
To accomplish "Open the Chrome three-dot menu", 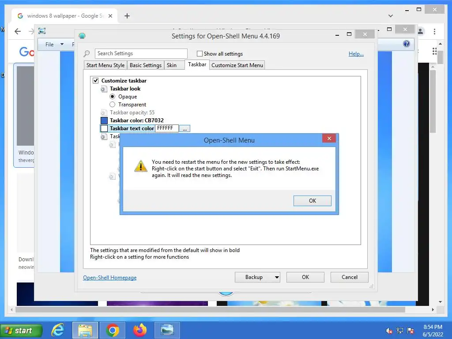I will coord(434,31).
